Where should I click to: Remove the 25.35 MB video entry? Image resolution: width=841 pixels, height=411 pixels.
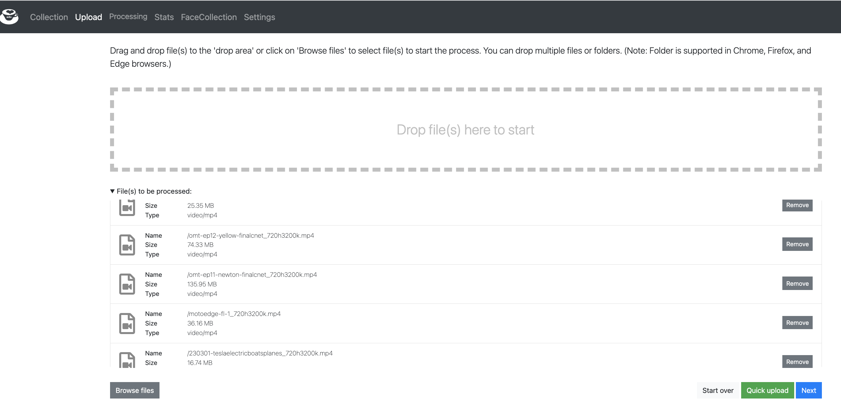797,205
